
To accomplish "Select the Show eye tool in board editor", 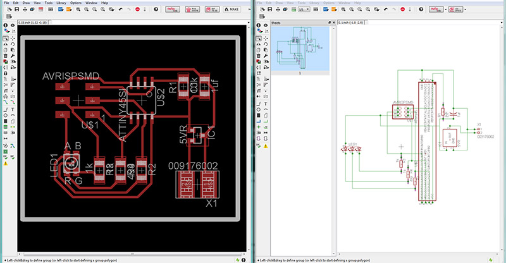I will 13,25.
